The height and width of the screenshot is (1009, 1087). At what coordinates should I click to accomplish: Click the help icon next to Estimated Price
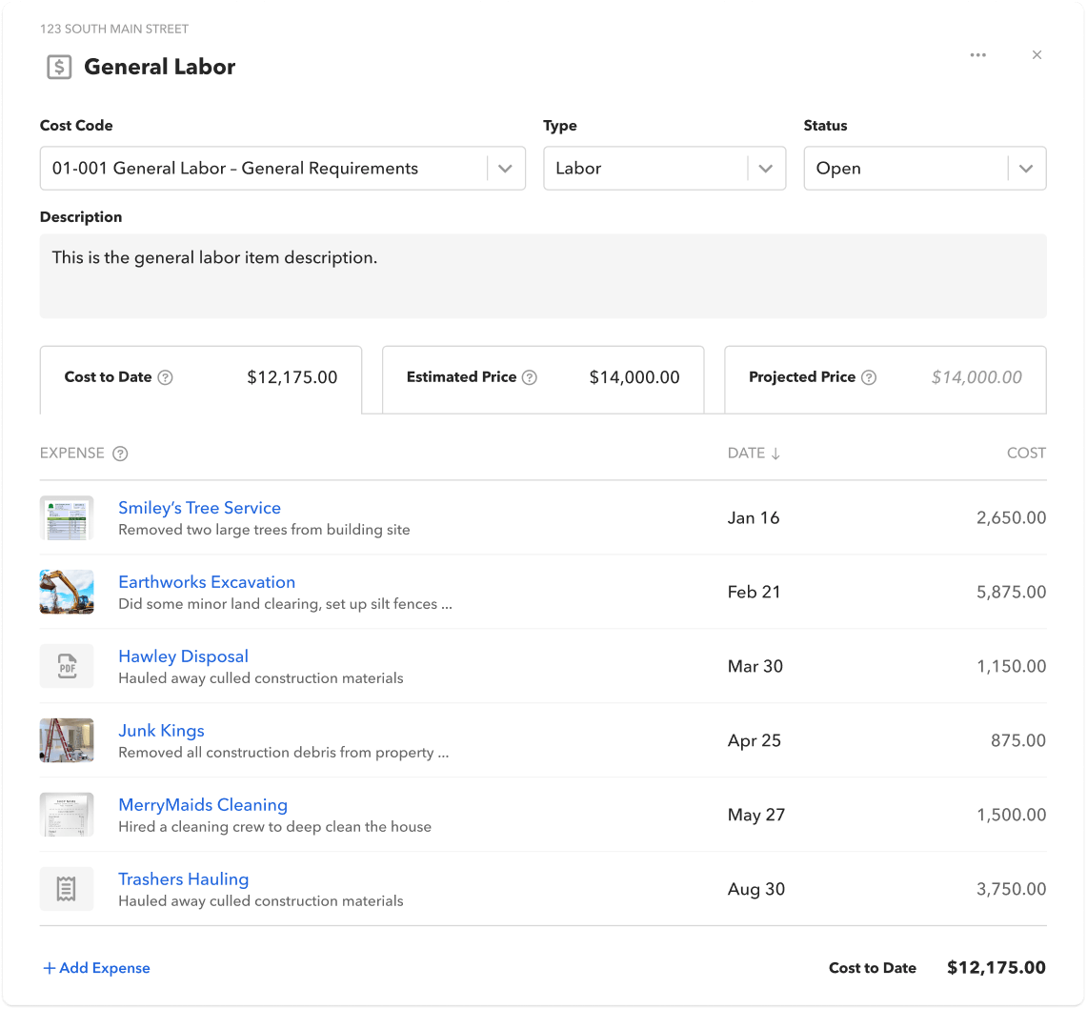click(x=530, y=377)
